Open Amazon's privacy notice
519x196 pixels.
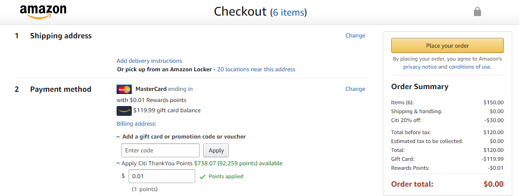click(420, 67)
